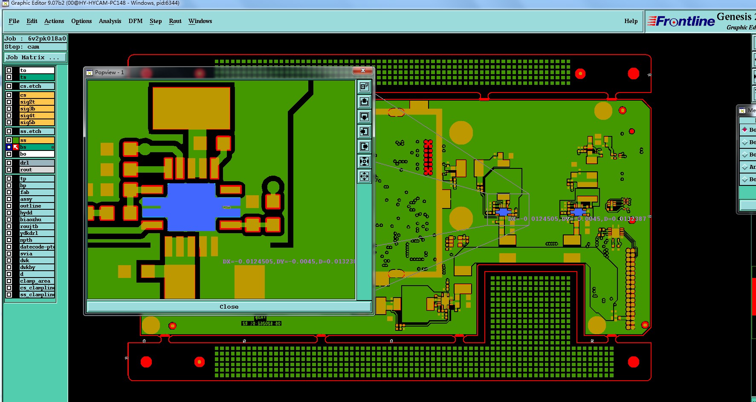Click the Job Matrix ... button
The image size is (756, 402).
click(35, 57)
